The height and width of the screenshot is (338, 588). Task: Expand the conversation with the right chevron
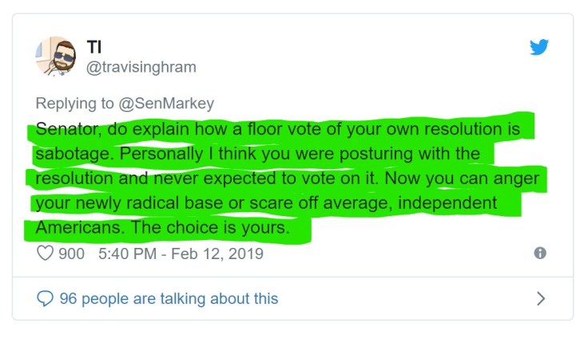541,299
